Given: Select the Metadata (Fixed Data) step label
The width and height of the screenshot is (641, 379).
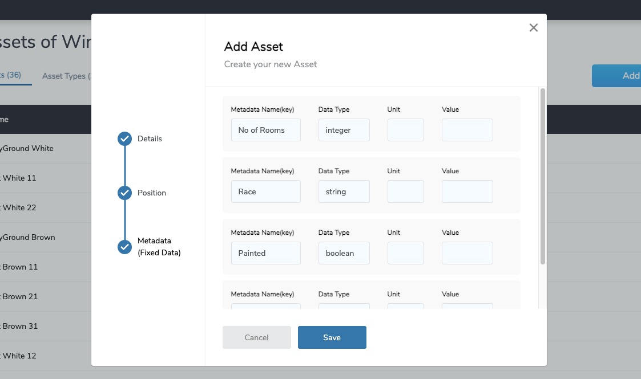Looking at the screenshot, I should coord(159,246).
